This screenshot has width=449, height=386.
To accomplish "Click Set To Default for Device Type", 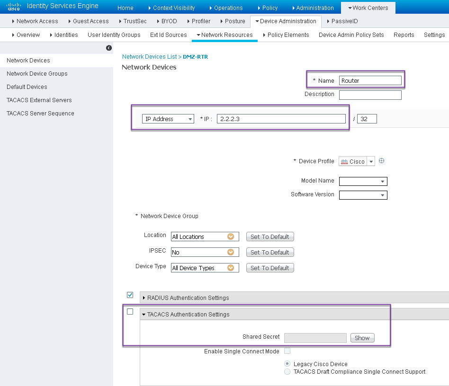I will tap(270, 268).
